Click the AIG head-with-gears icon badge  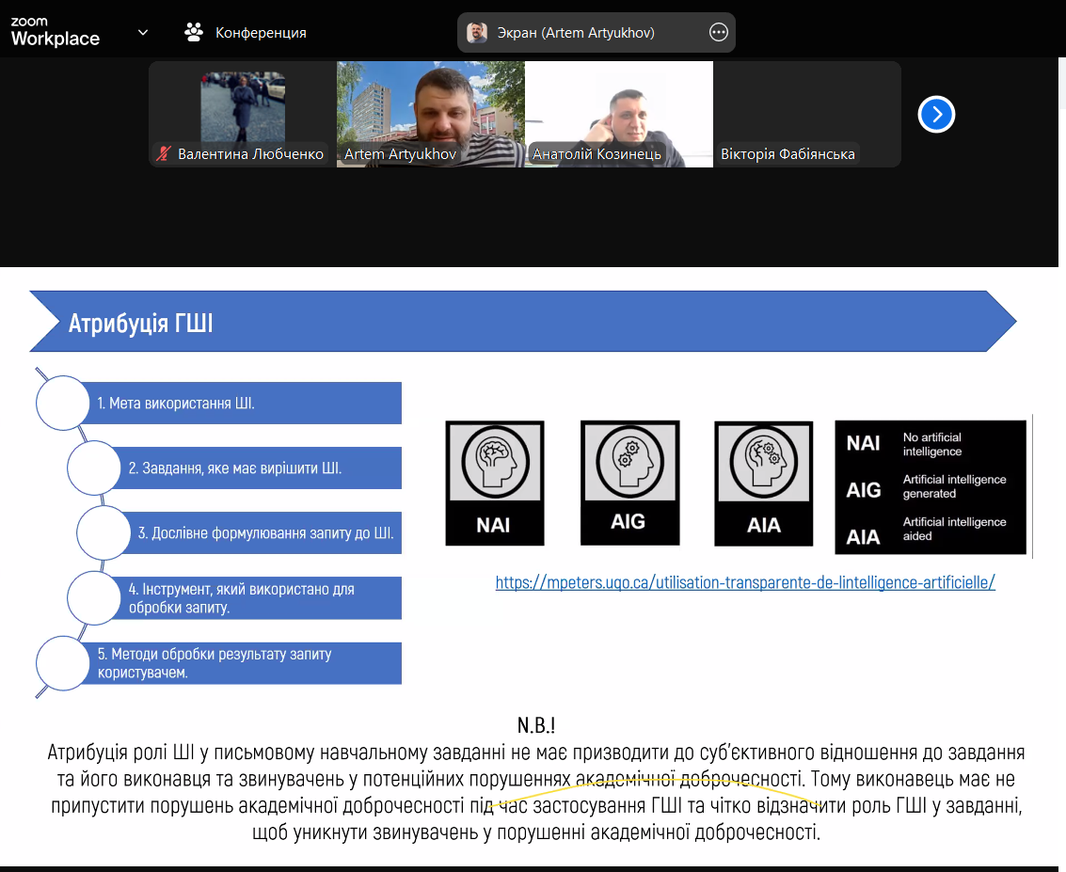point(629,483)
